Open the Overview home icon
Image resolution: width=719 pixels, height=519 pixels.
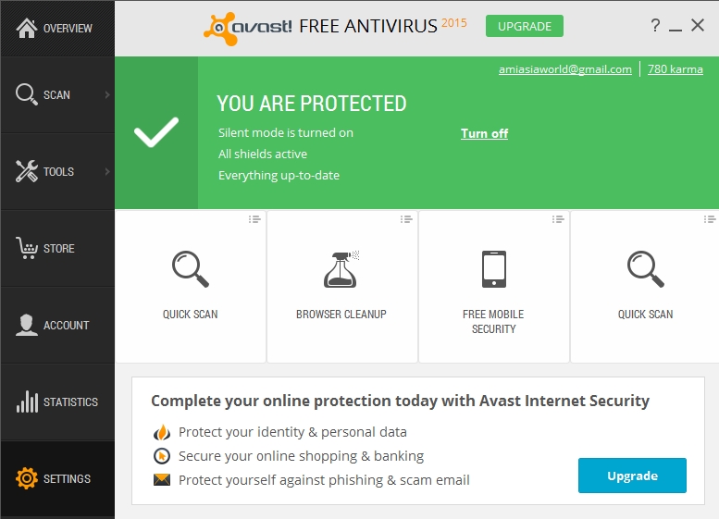pos(27,28)
